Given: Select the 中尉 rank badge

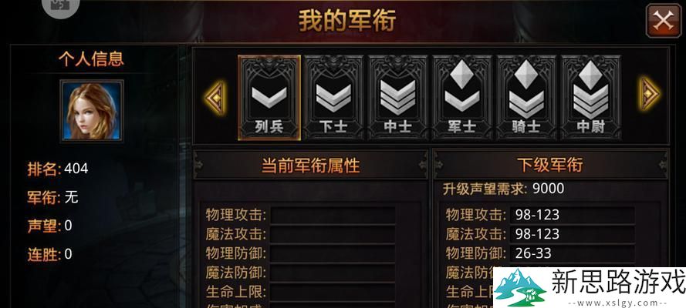Looking at the screenshot, I should point(590,98).
